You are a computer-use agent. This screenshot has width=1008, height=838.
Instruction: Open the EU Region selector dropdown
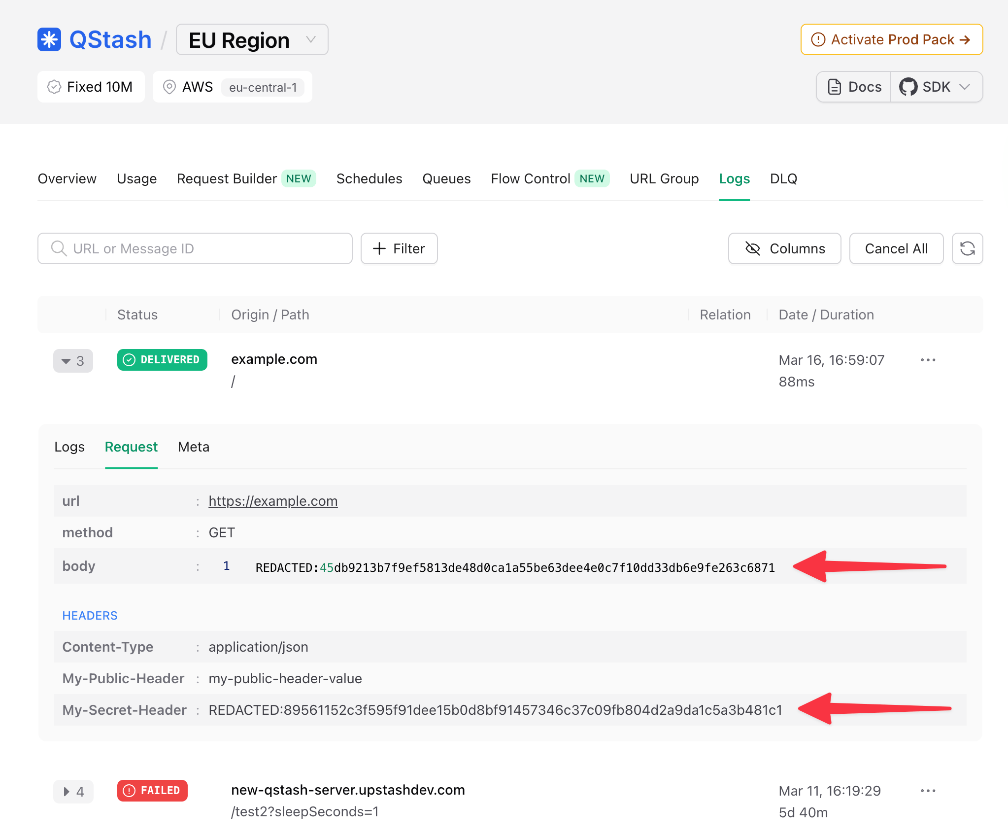(252, 39)
